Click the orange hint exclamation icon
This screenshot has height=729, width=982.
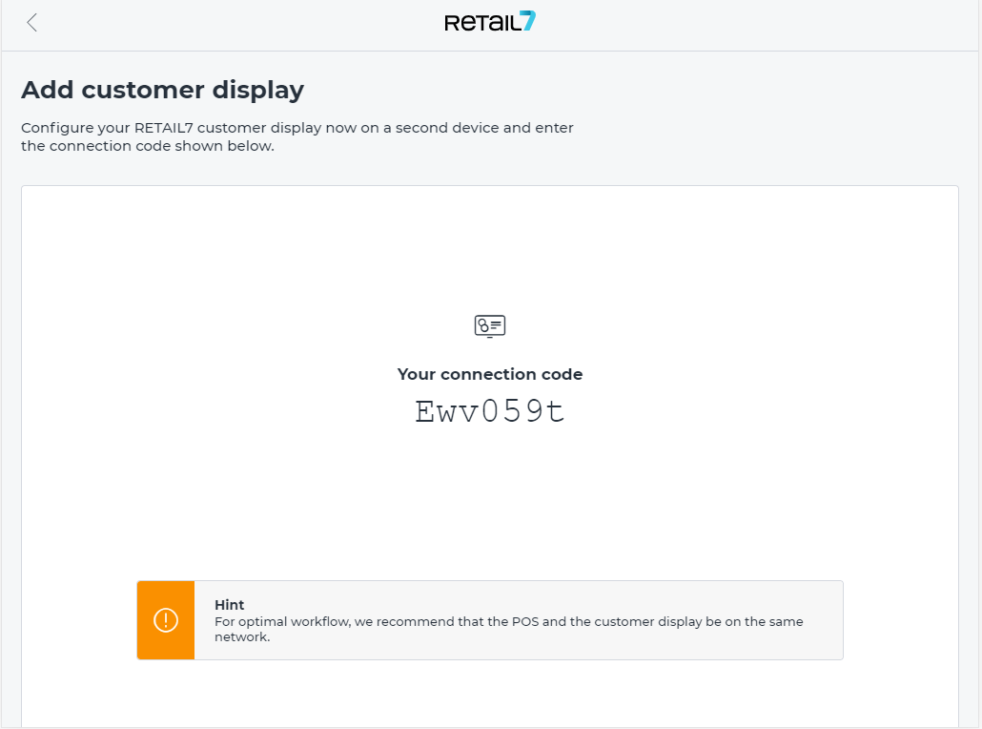click(x=166, y=620)
